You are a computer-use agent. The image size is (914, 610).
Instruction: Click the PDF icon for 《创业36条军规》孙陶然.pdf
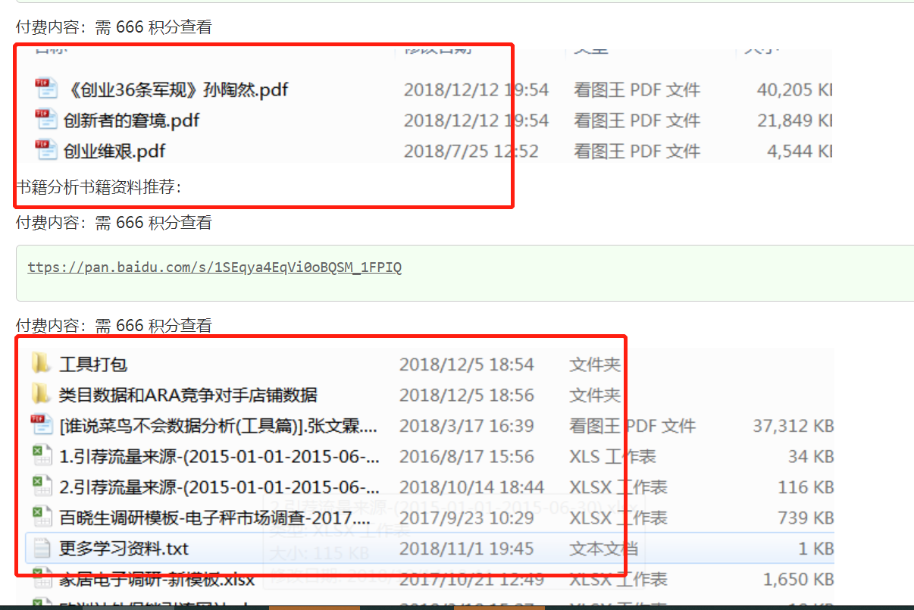point(45,89)
